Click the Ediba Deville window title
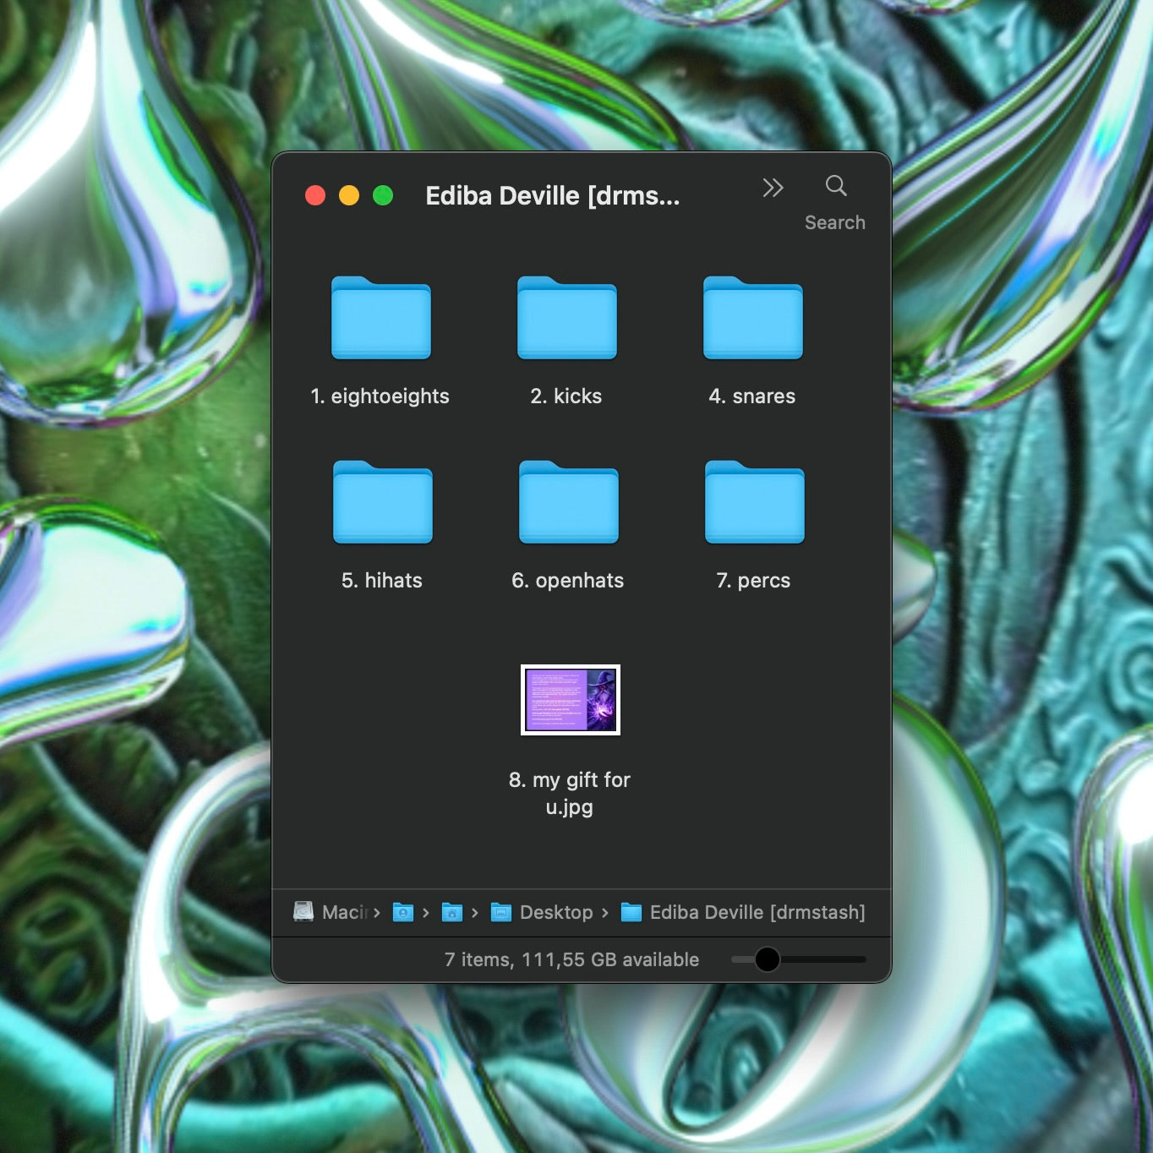The height and width of the screenshot is (1153, 1153). tap(552, 196)
